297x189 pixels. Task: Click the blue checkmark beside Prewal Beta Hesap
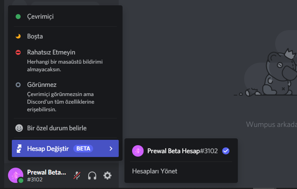(x=226, y=151)
